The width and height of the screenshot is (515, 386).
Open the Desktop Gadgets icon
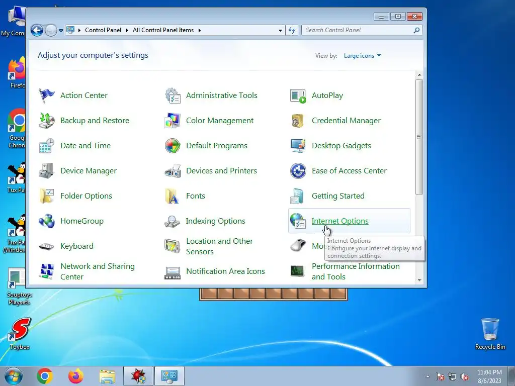coord(298,146)
